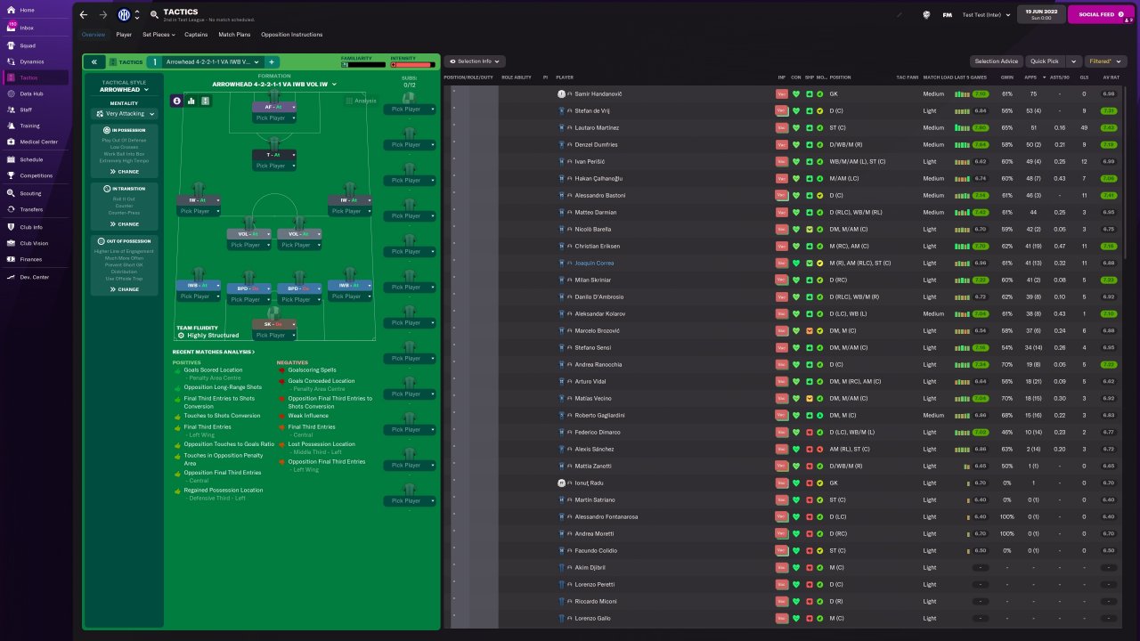Open the Social Feed

tap(1101, 14)
